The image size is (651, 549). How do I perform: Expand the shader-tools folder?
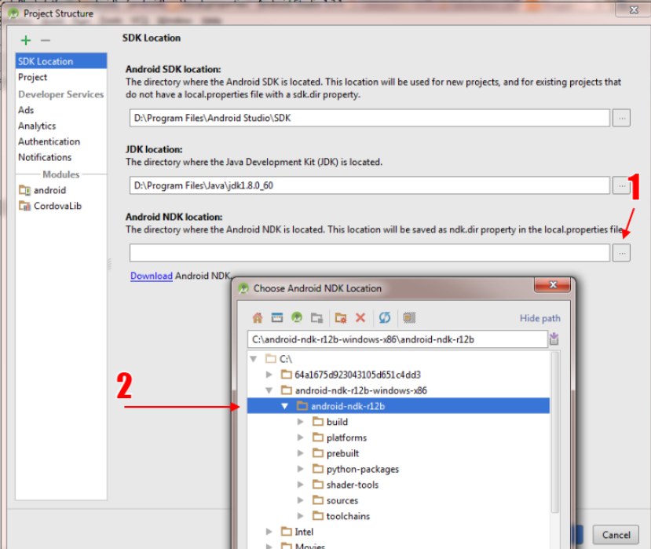click(x=301, y=485)
